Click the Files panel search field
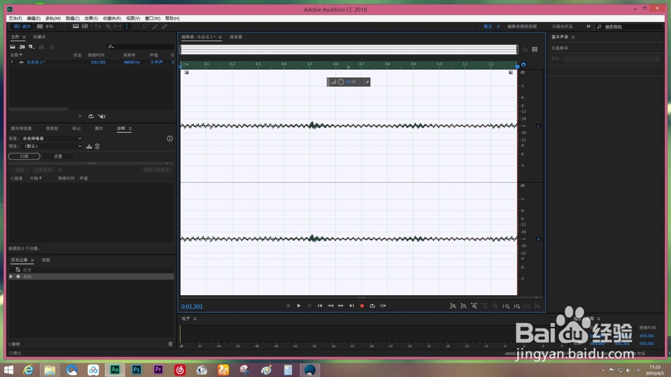This screenshot has height=377, width=671. [140, 46]
